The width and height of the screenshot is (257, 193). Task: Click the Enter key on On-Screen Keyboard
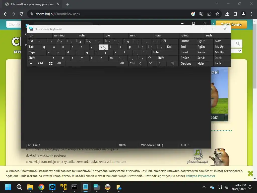pyautogui.click(x=165, y=52)
